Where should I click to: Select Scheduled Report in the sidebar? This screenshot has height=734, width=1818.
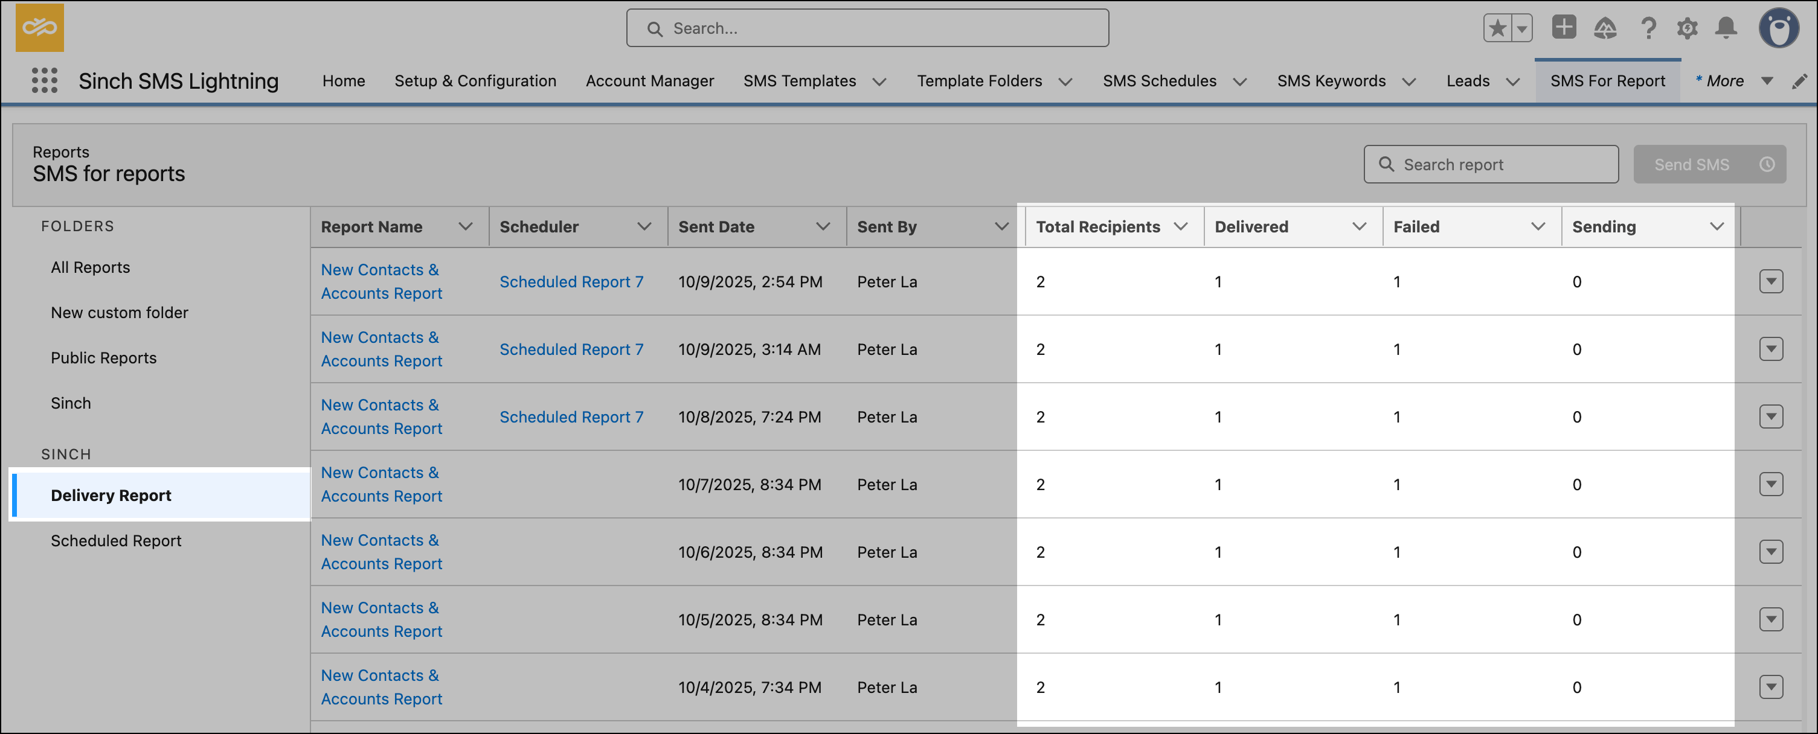[116, 540]
